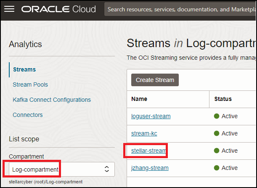Open the stellar-stream link
257x188 pixels.
pyautogui.click(x=148, y=151)
